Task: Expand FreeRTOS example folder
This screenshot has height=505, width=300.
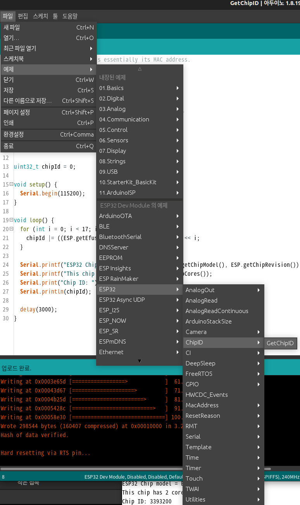Action: pos(223,374)
